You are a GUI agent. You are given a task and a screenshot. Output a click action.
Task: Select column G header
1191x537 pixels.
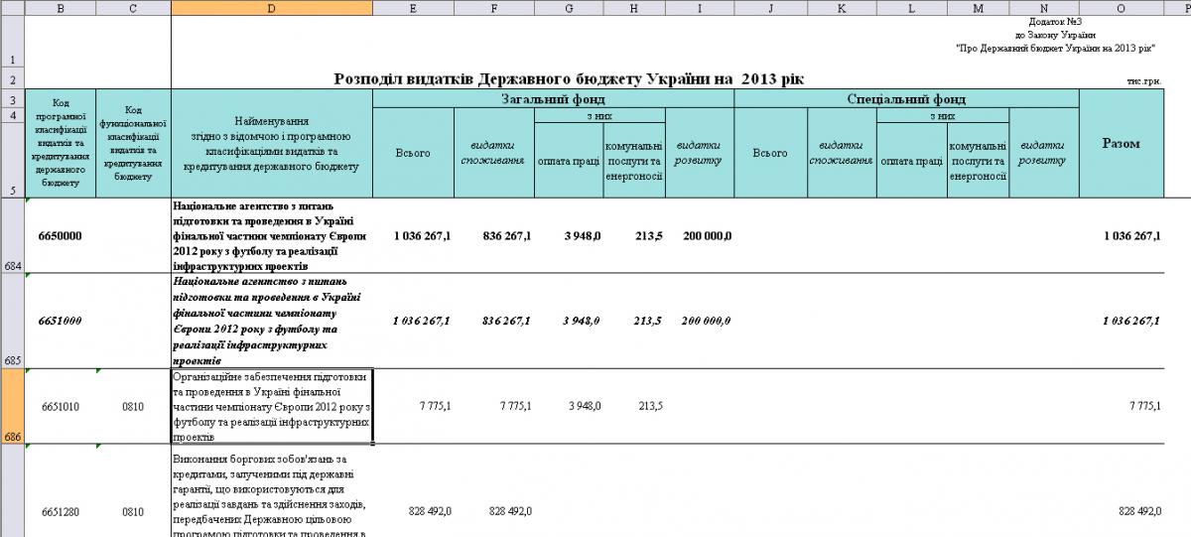569,7
